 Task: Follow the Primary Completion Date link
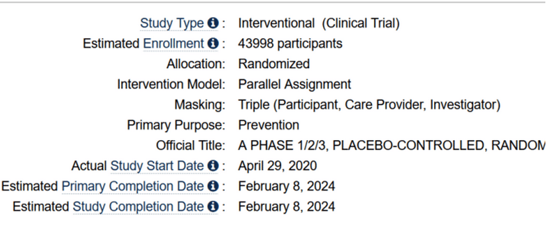132,186
